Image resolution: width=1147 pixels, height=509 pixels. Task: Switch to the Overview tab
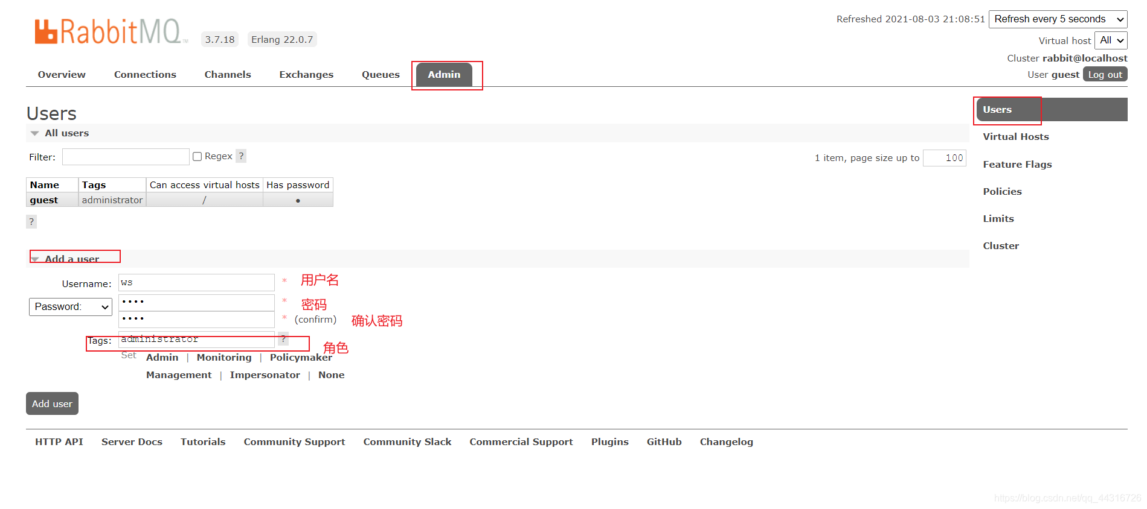62,75
